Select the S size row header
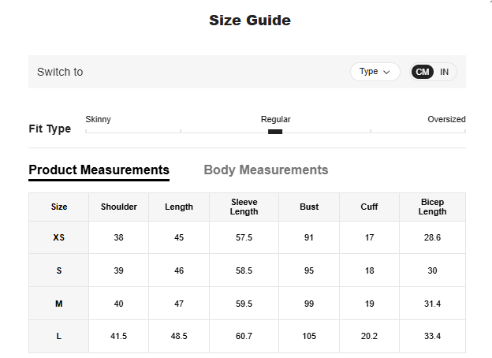This screenshot has height=358, width=492. pyautogui.click(x=59, y=270)
